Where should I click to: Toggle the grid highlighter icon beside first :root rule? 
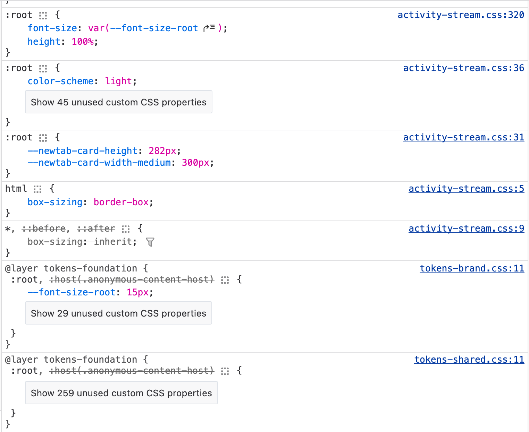tap(43, 15)
